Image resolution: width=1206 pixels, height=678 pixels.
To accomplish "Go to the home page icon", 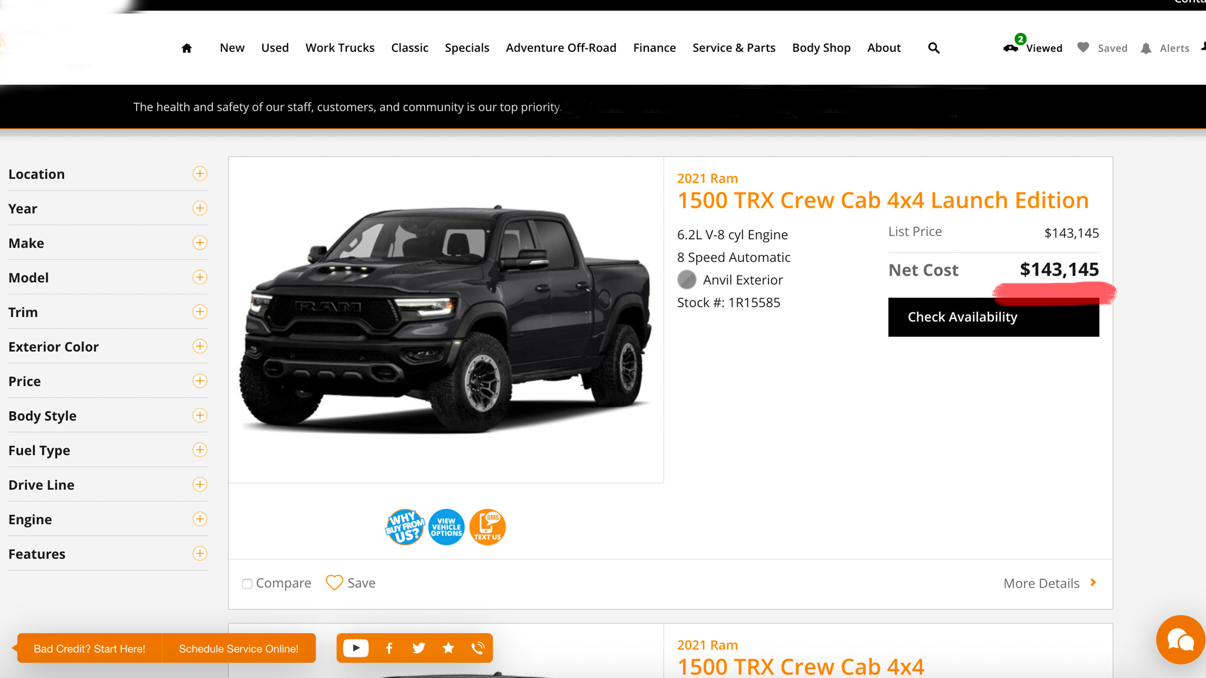I will click(187, 48).
